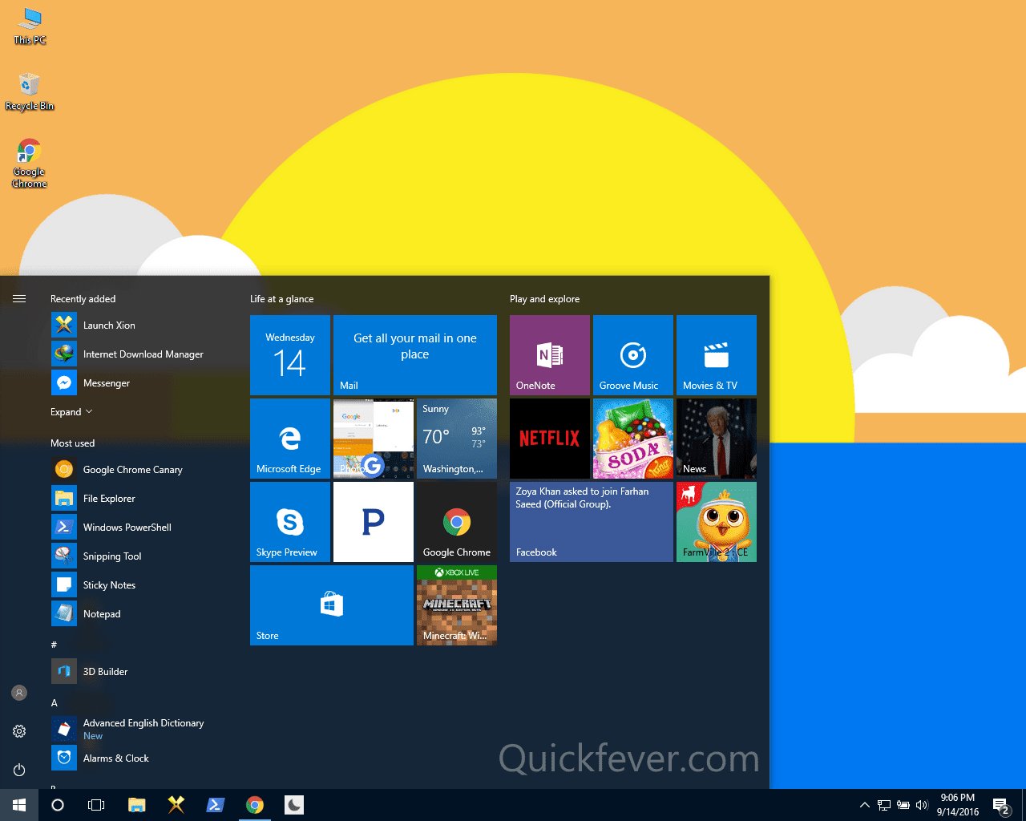Open the moon icon app on taskbar
This screenshot has width=1026, height=821.
(x=294, y=805)
